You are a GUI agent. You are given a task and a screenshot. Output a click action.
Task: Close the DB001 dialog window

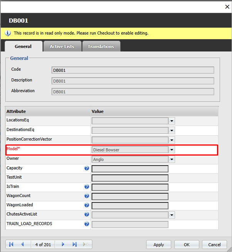click(x=227, y=7)
